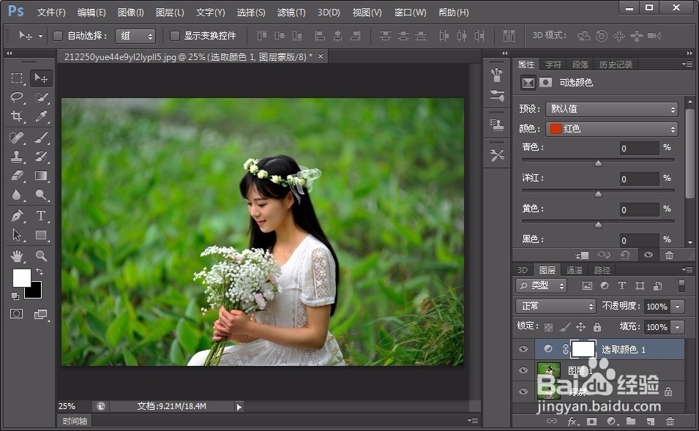Switch foreground and background colors
Viewport: 699px width, 431px height.
pyautogui.click(x=40, y=271)
